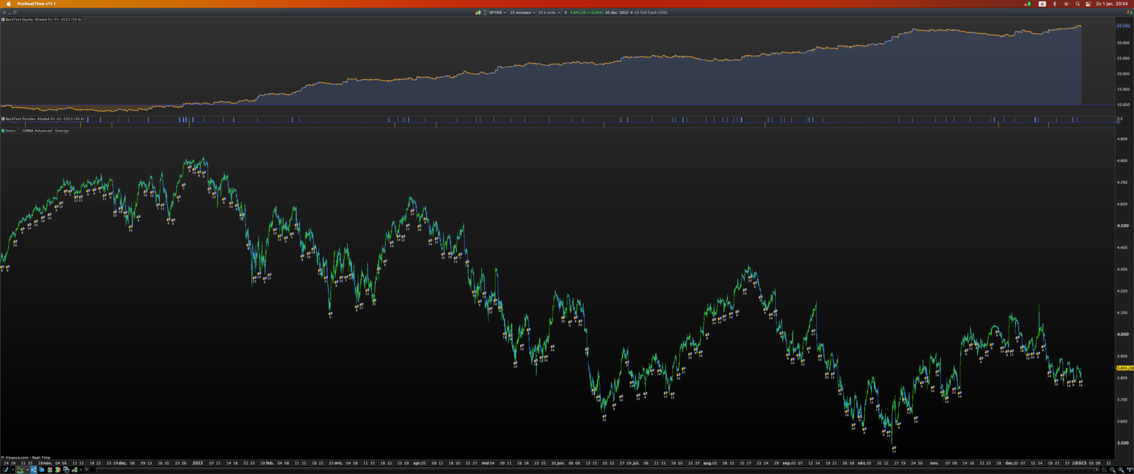Click the red-green status icon in menu bar
This screenshot has height=474, width=1134.
(1028, 4)
